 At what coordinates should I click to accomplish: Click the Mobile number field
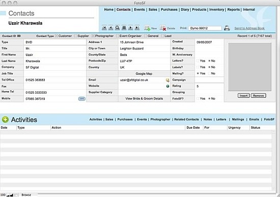point(51,99)
